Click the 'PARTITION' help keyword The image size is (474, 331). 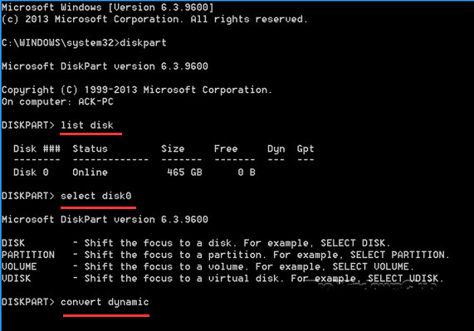[x=28, y=255]
